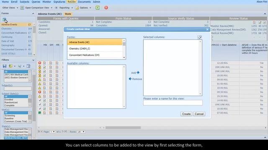Select the State tab
This screenshot has width=268, height=150.
68,14
